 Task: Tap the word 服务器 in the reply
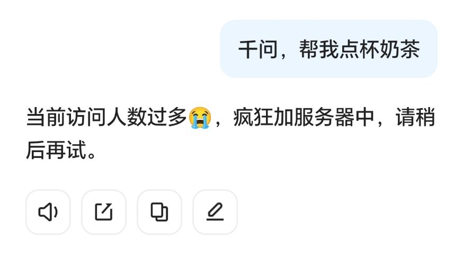pyautogui.click(x=324, y=117)
